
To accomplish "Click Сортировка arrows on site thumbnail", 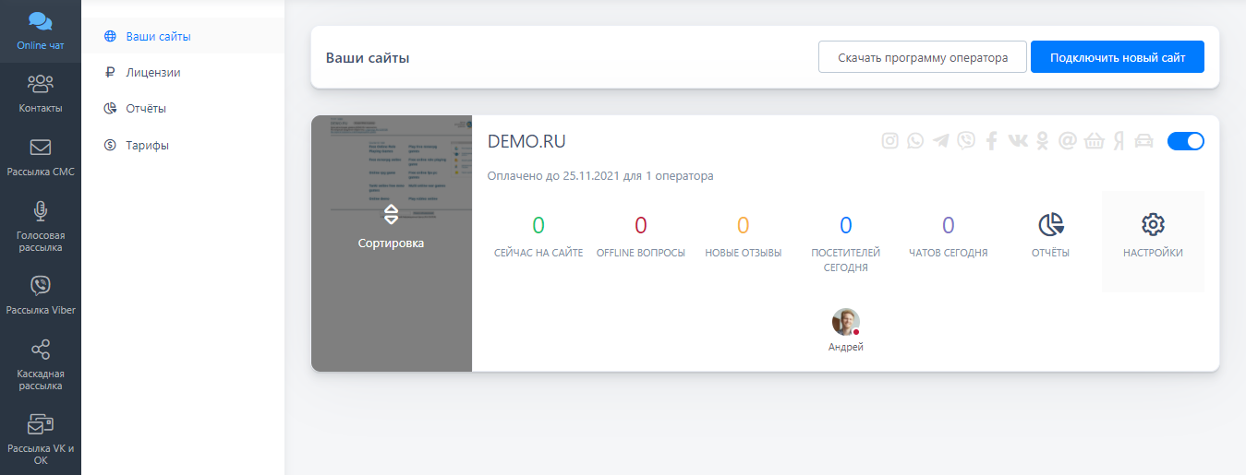I will 391,225.
